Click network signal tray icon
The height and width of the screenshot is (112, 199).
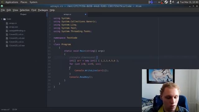[178, 2]
